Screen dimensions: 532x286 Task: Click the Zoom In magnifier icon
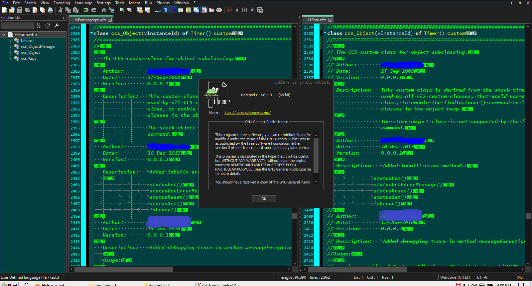point(122,10)
